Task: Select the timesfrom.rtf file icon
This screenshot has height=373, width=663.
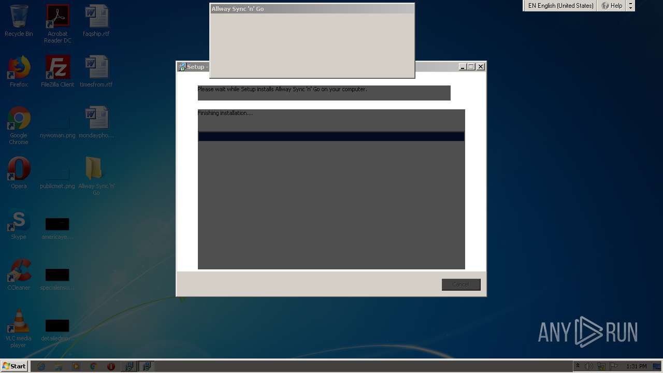Action: pos(96,71)
